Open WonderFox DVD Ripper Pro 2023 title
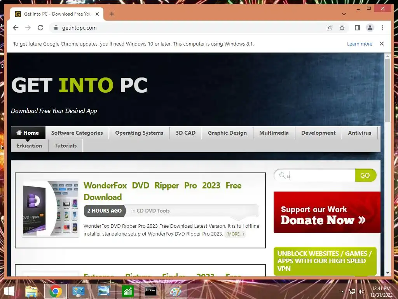The width and height of the screenshot is (398, 299). (162, 191)
